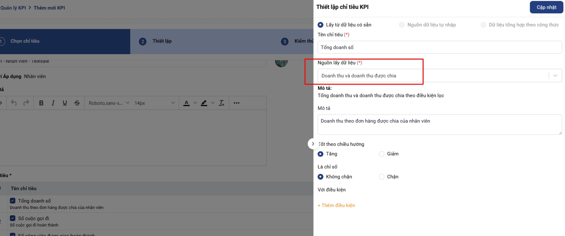This screenshot has width=565, height=236.
Task: Apply Strikethrough formatting in the editor
Action: (x=77, y=103)
